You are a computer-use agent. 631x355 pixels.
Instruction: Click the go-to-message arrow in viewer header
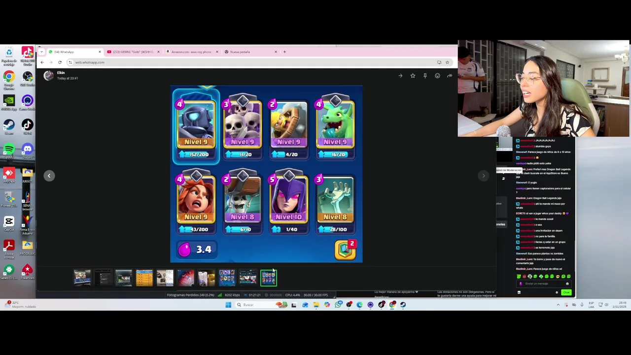(400, 75)
